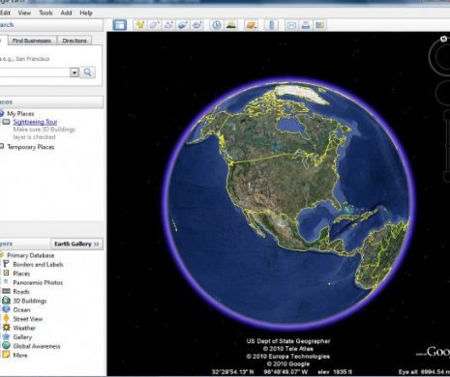Select the Temporary Places label
The height and width of the screenshot is (377, 450).
31,147
